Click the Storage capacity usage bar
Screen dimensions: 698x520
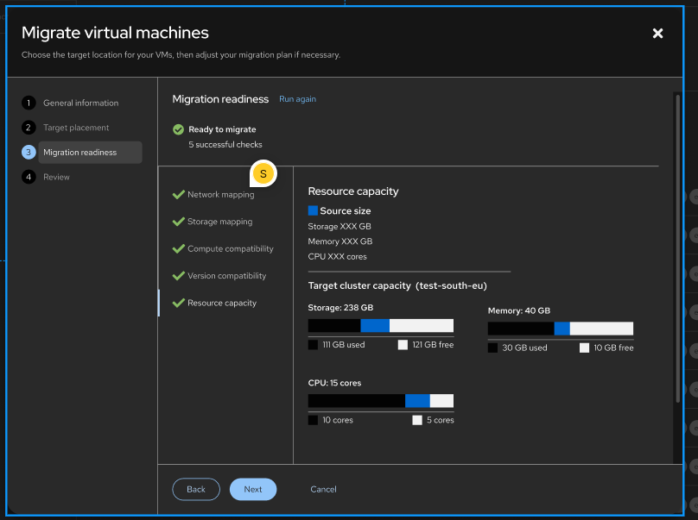pyautogui.click(x=380, y=326)
